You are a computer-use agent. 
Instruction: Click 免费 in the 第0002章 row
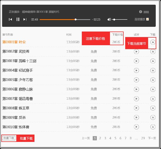[94, 52]
